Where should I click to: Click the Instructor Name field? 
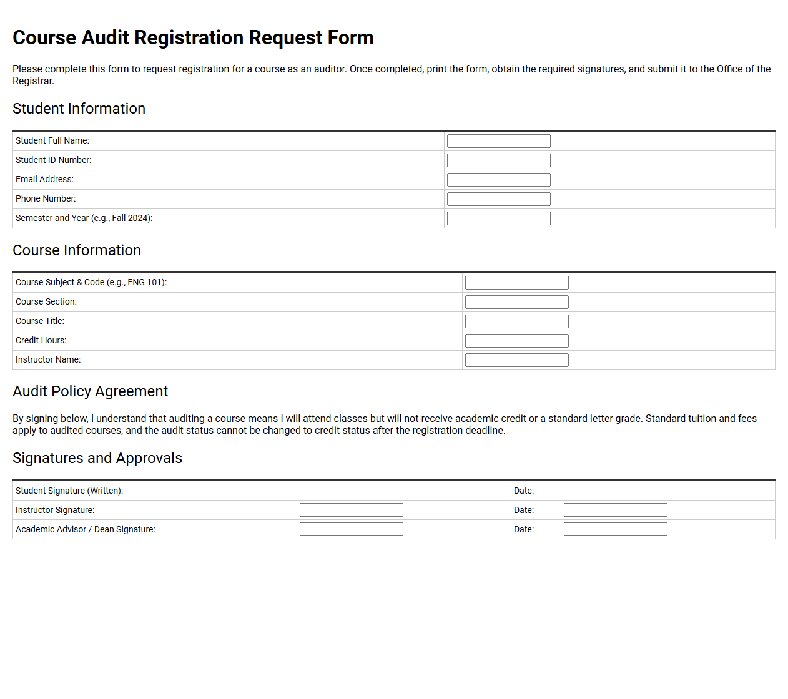point(517,360)
